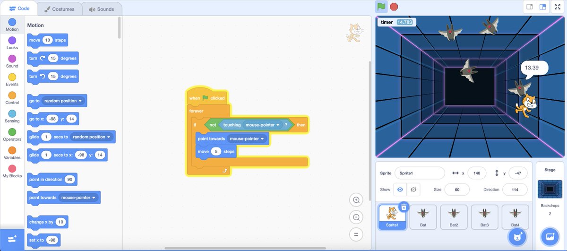Select the Variables block category

[12, 153]
